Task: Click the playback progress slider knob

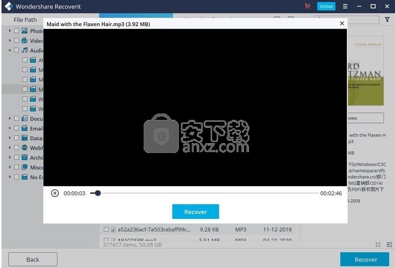Action: [x=98, y=193]
